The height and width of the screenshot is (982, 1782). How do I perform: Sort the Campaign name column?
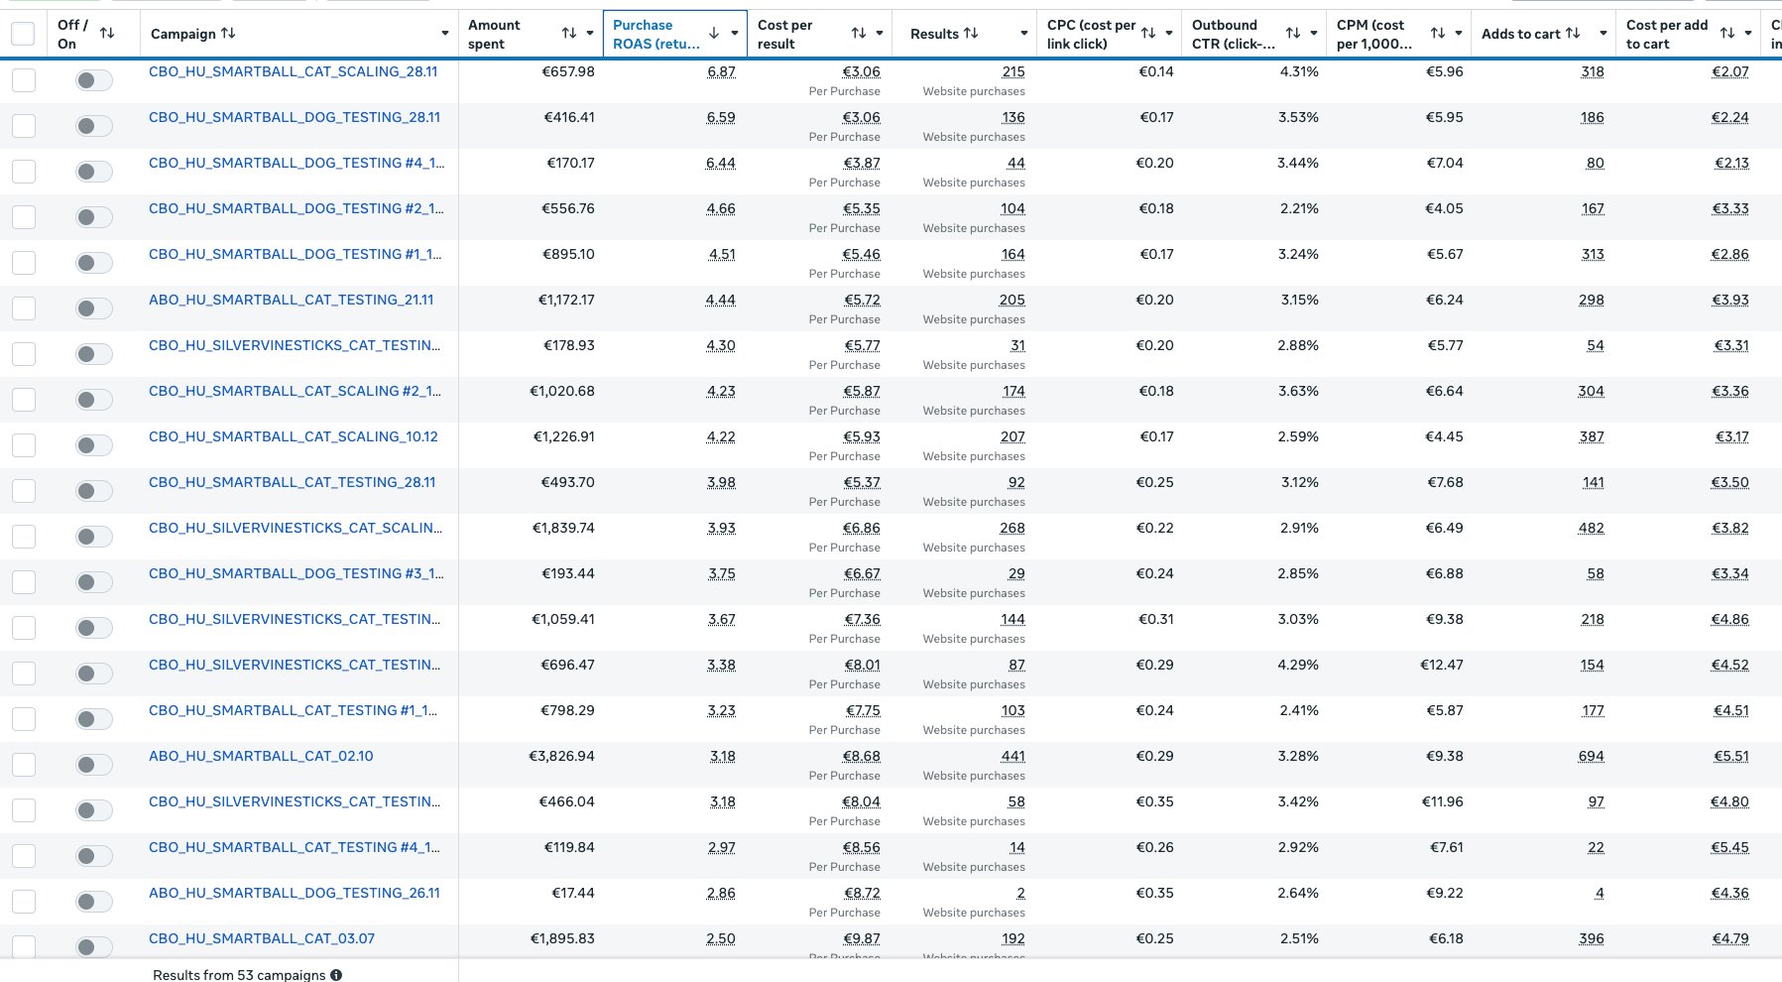point(227,33)
